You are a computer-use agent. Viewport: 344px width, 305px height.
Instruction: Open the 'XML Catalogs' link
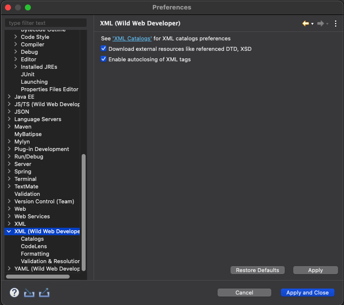[132, 38]
